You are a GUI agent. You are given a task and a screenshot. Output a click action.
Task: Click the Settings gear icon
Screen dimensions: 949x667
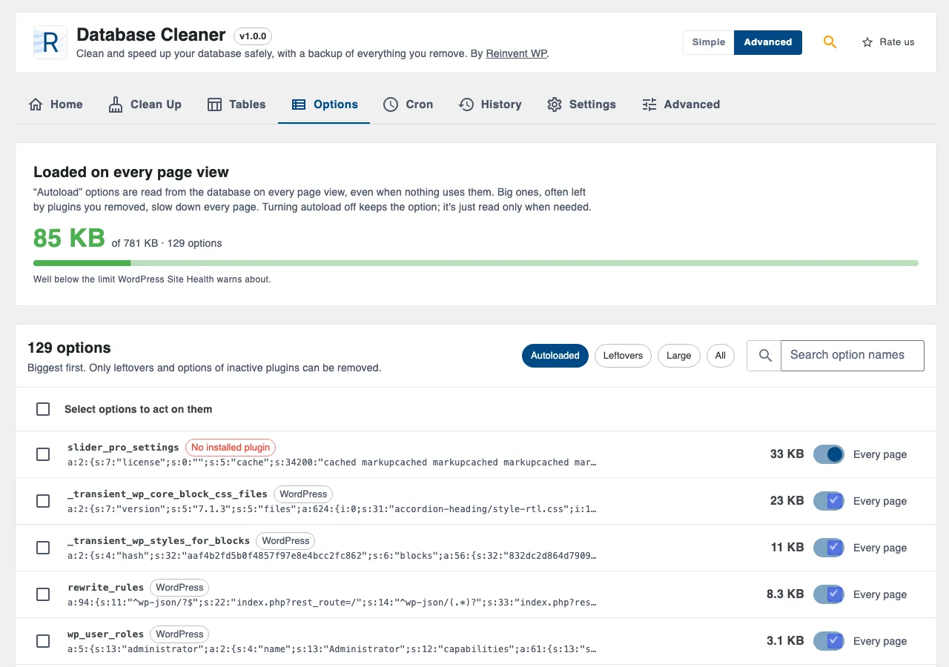click(x=555, y=104)
